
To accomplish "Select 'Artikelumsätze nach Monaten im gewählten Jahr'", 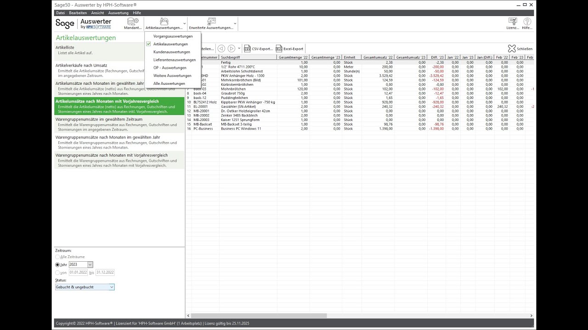I will [99, 88].
